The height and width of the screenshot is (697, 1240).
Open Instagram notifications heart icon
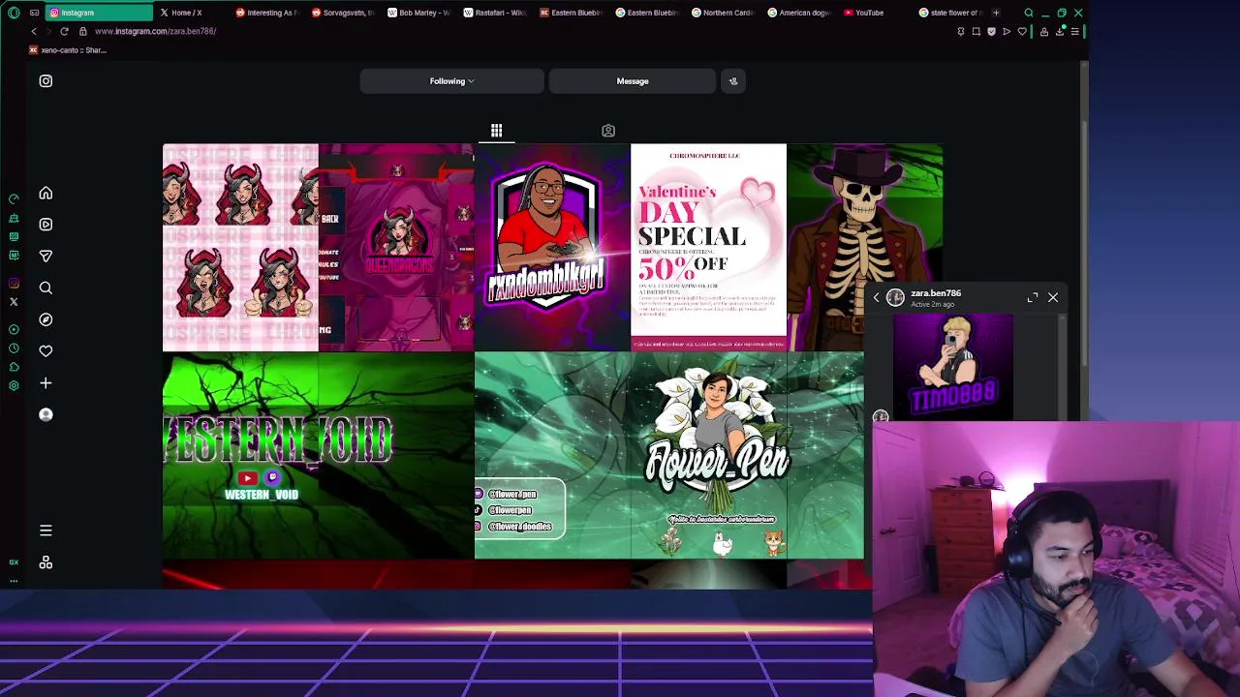click(x=46, y=350)
